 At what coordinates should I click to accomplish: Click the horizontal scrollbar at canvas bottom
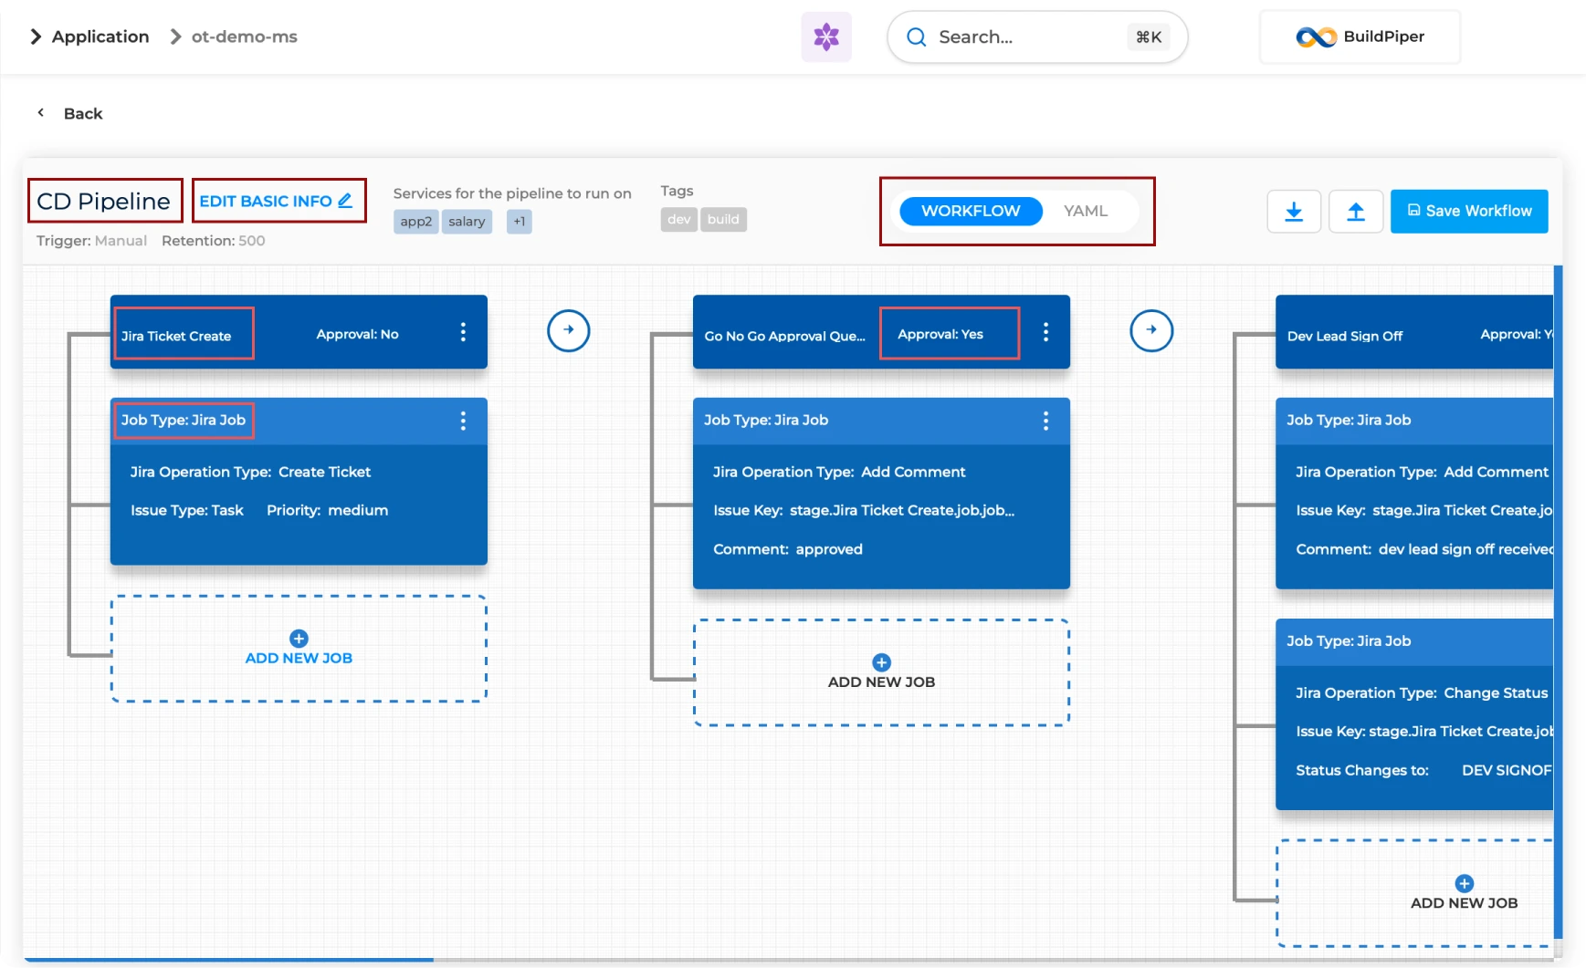point(228,960)
